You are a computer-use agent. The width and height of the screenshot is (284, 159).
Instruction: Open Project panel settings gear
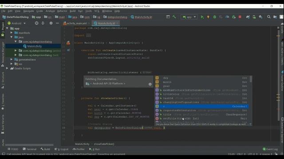coord(51,23)
